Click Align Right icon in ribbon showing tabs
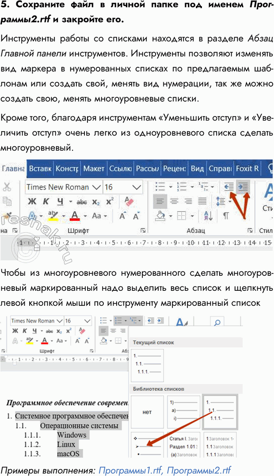Screen dimensions: 274x476 pos(188,201)
